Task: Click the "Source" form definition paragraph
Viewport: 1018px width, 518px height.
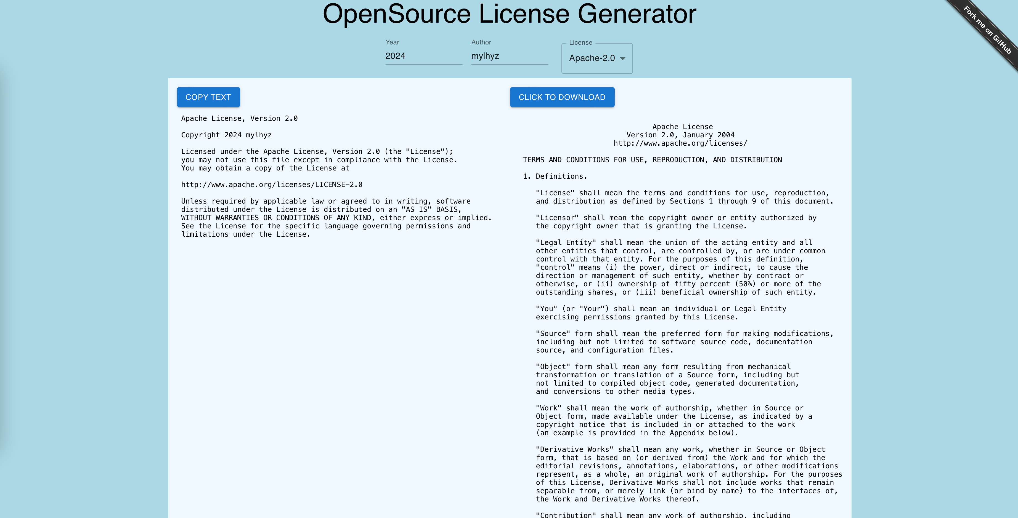Action: click(685, 342)
